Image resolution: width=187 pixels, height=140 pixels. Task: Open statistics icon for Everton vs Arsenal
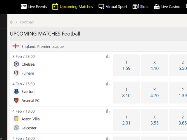click(x=108, y=84)
